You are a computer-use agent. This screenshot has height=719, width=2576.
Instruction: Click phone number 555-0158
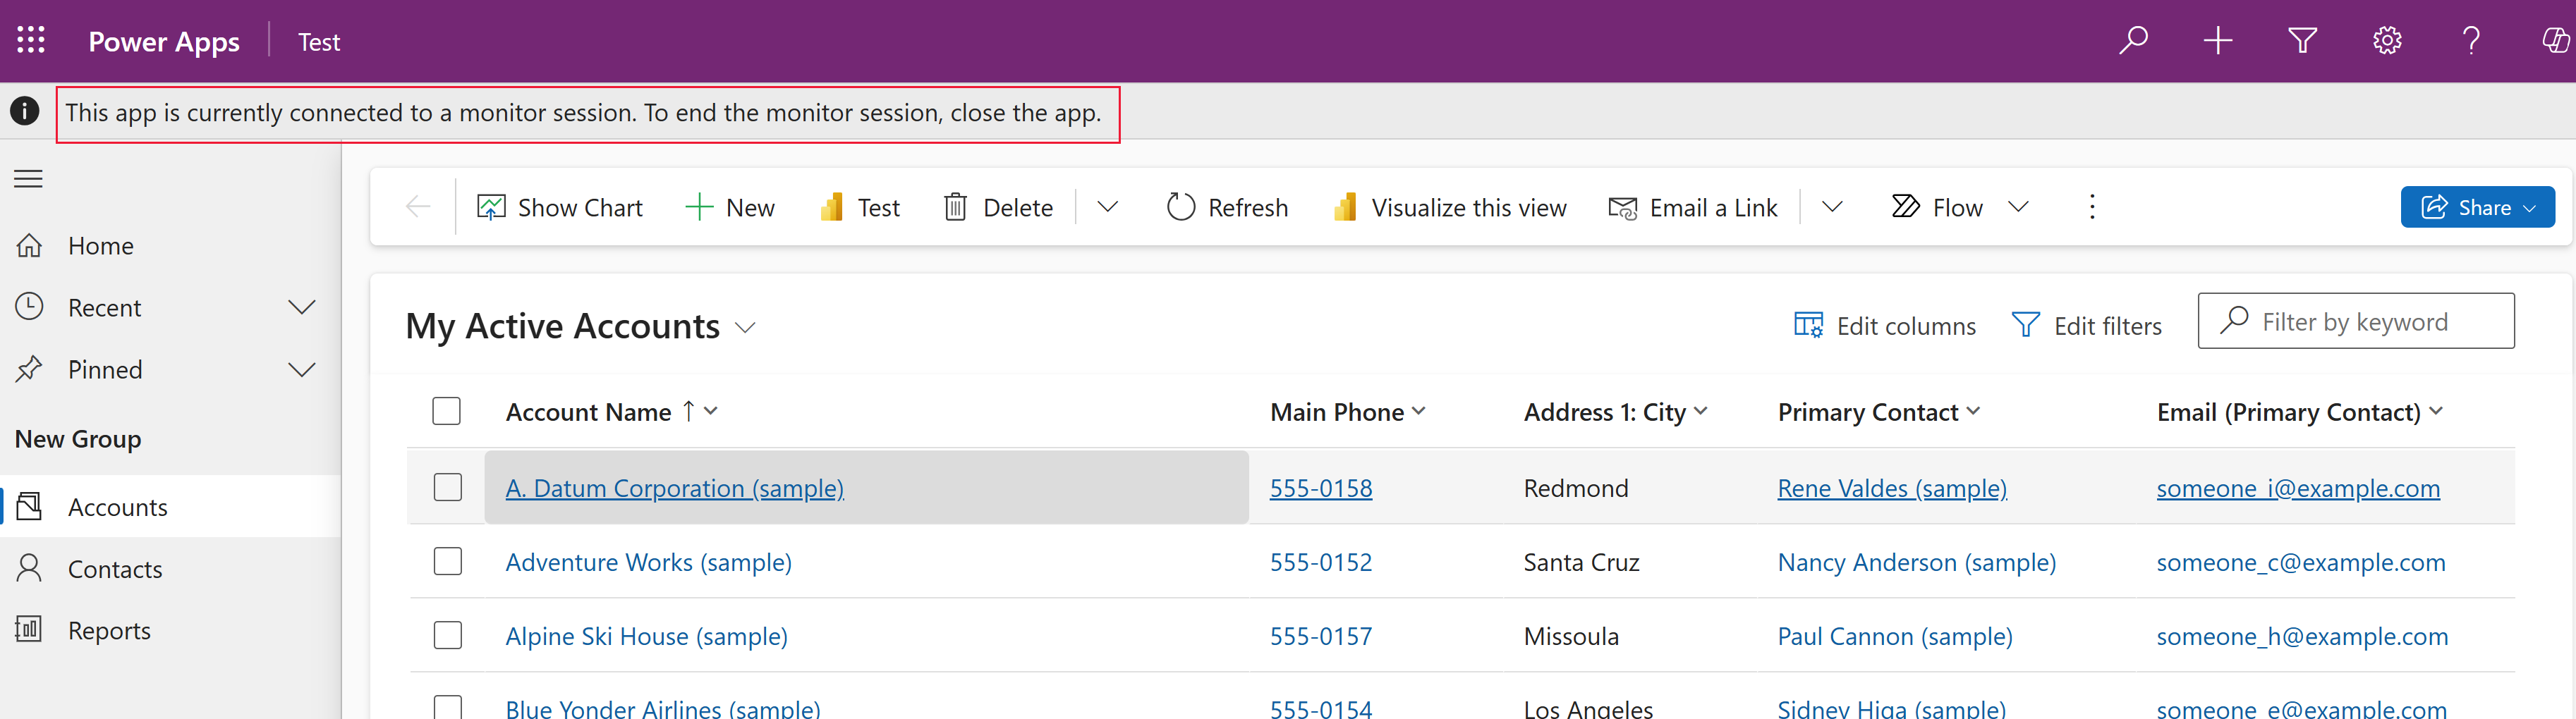click(1320, 488)
